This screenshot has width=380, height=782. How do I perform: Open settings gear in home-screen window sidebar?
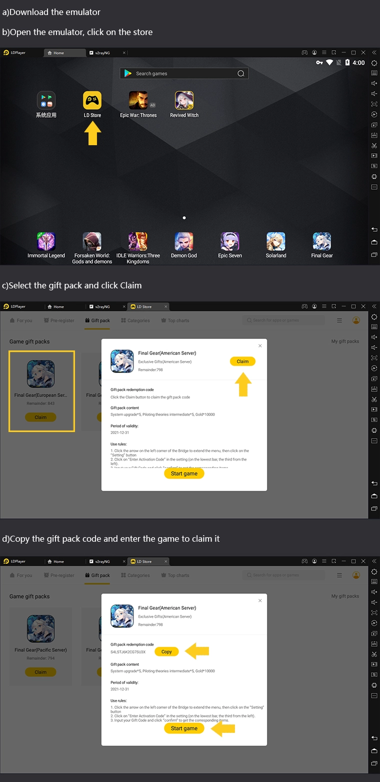(374, 63)
